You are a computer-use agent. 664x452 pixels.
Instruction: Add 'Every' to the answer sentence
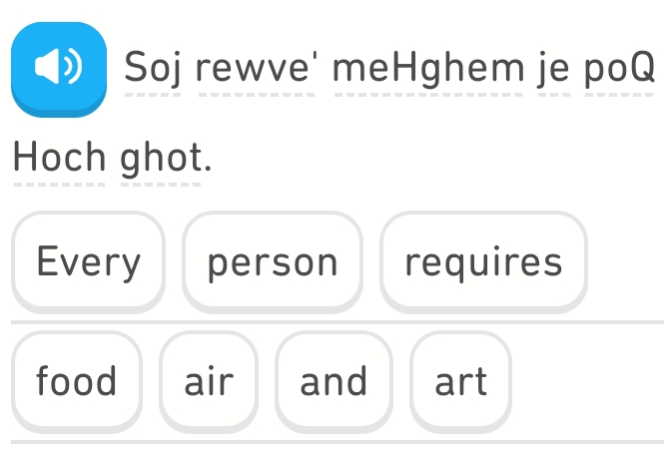[x=89, y=261]
